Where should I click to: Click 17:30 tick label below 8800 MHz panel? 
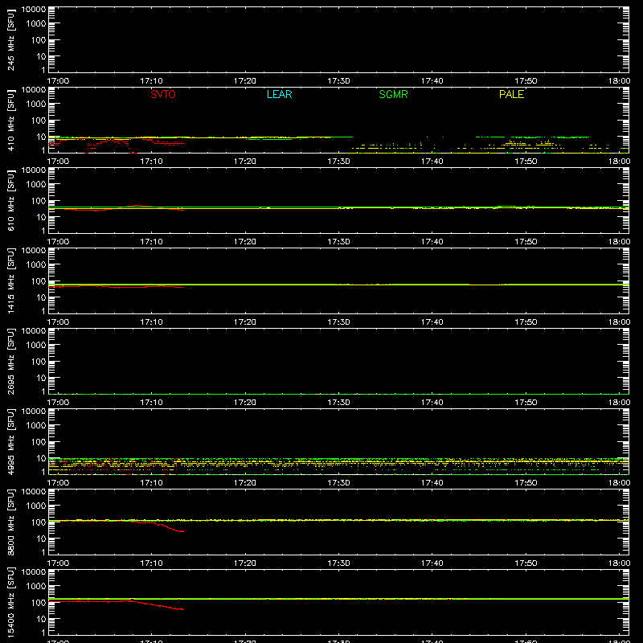pyautogui.click(x=338, y=563)
